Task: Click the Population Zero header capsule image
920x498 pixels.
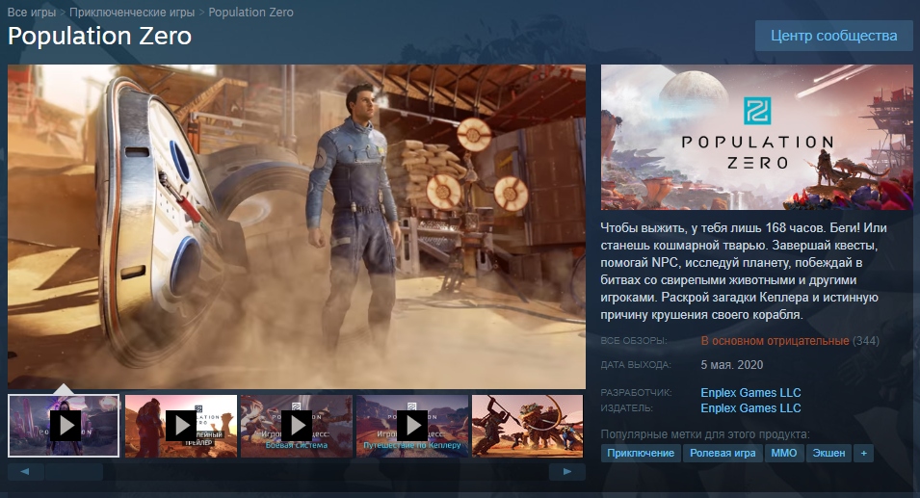Action: [x=757, y=137]
